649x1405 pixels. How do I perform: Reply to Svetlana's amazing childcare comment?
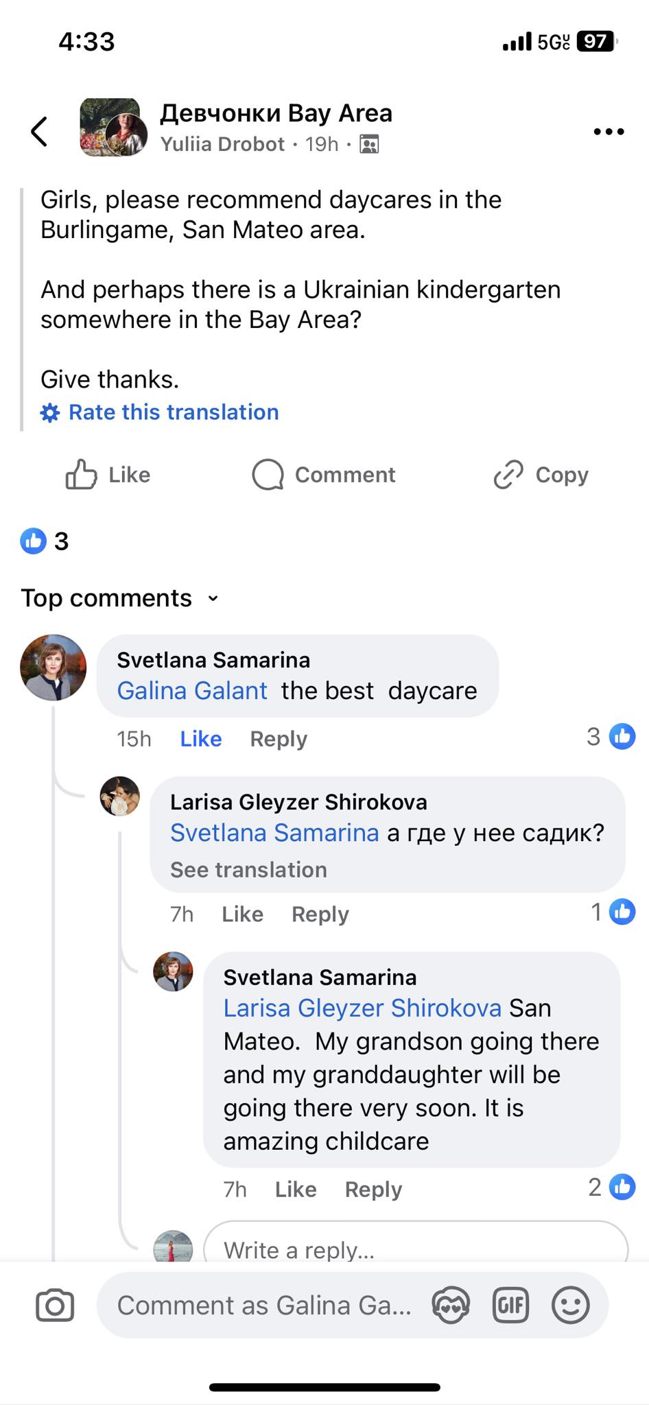[x=373, y=1189]
